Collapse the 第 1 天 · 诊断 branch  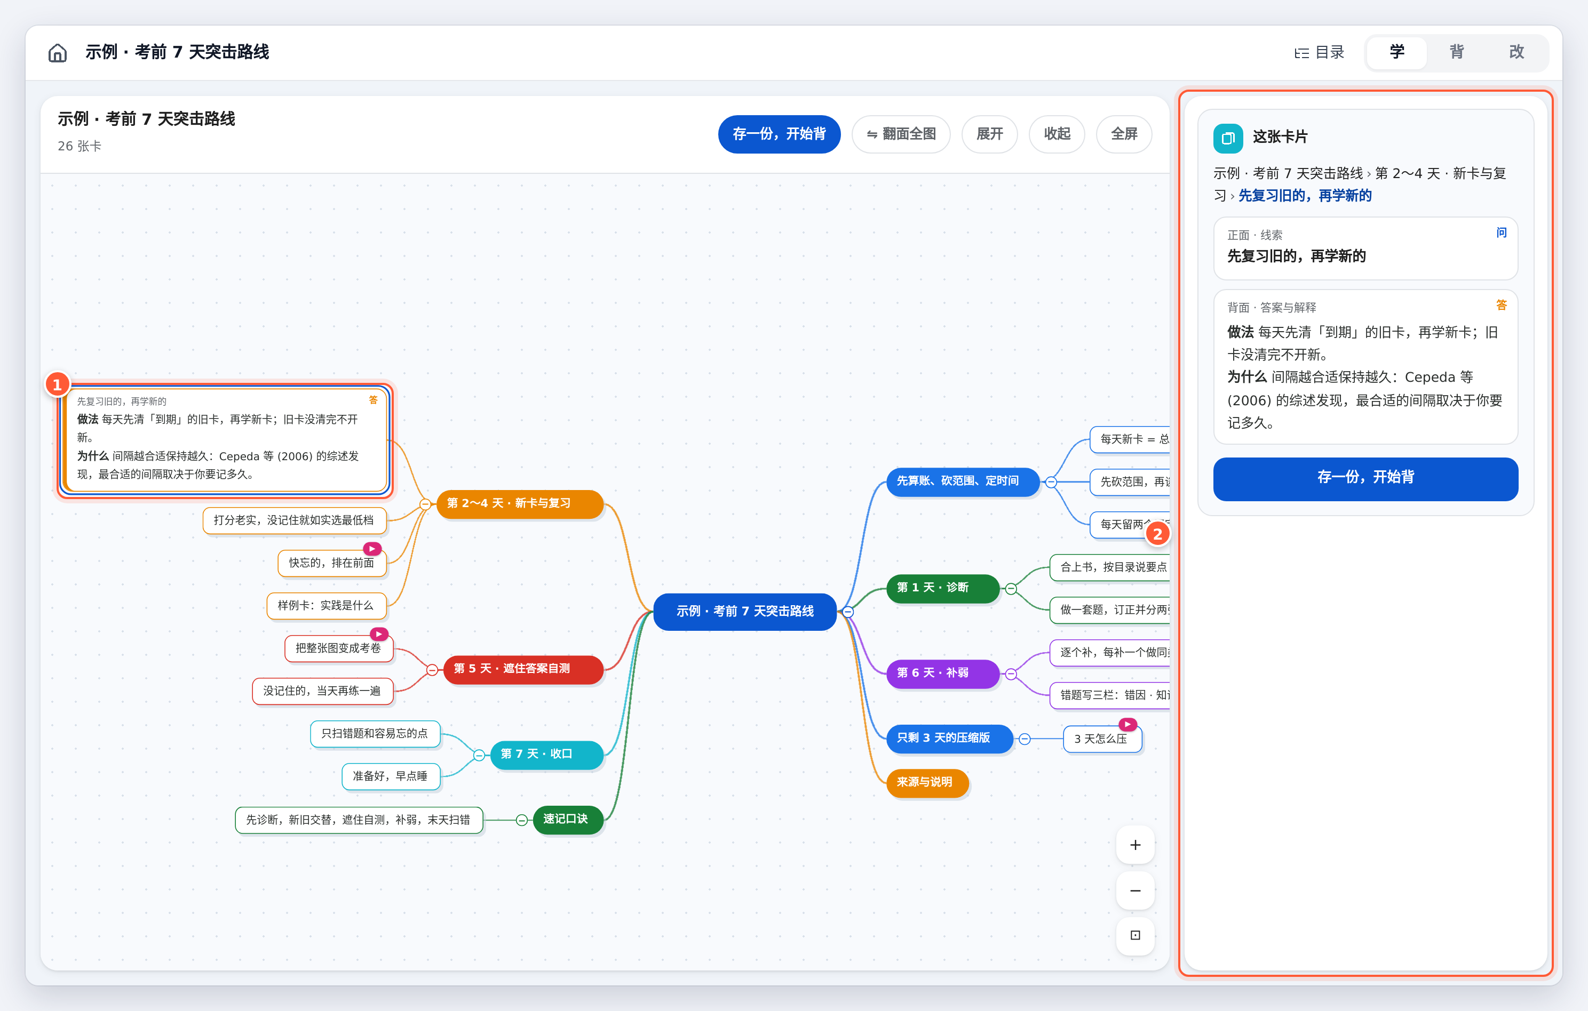pyautogui.click(x=1011, y=589)
